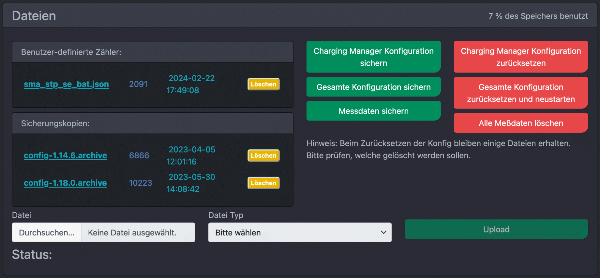600x278 pixels.
Task: Open the Datei Typ dropdown
Action: pos(300,232)
